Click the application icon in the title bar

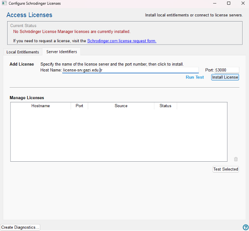point(4,3)
